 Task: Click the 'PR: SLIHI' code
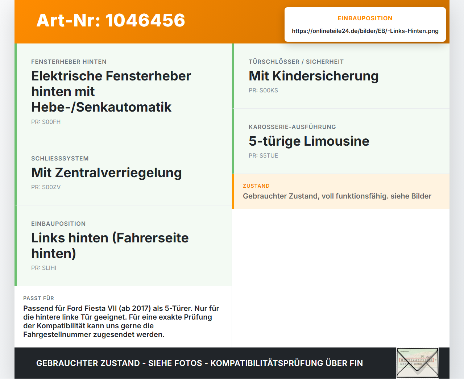(44, 268)
